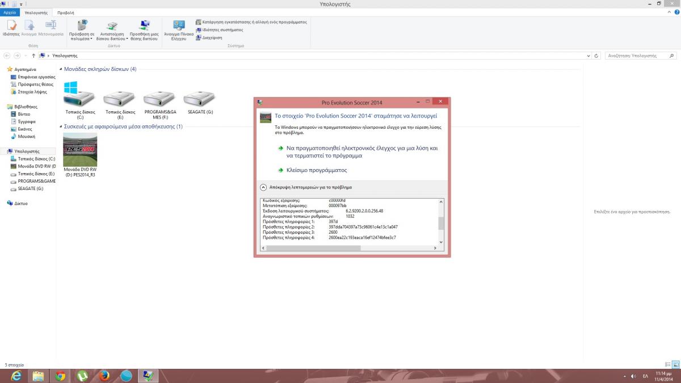The image size is (681, 383).
Task: Open Firefox from taskbar
Action: click(104, 376)
